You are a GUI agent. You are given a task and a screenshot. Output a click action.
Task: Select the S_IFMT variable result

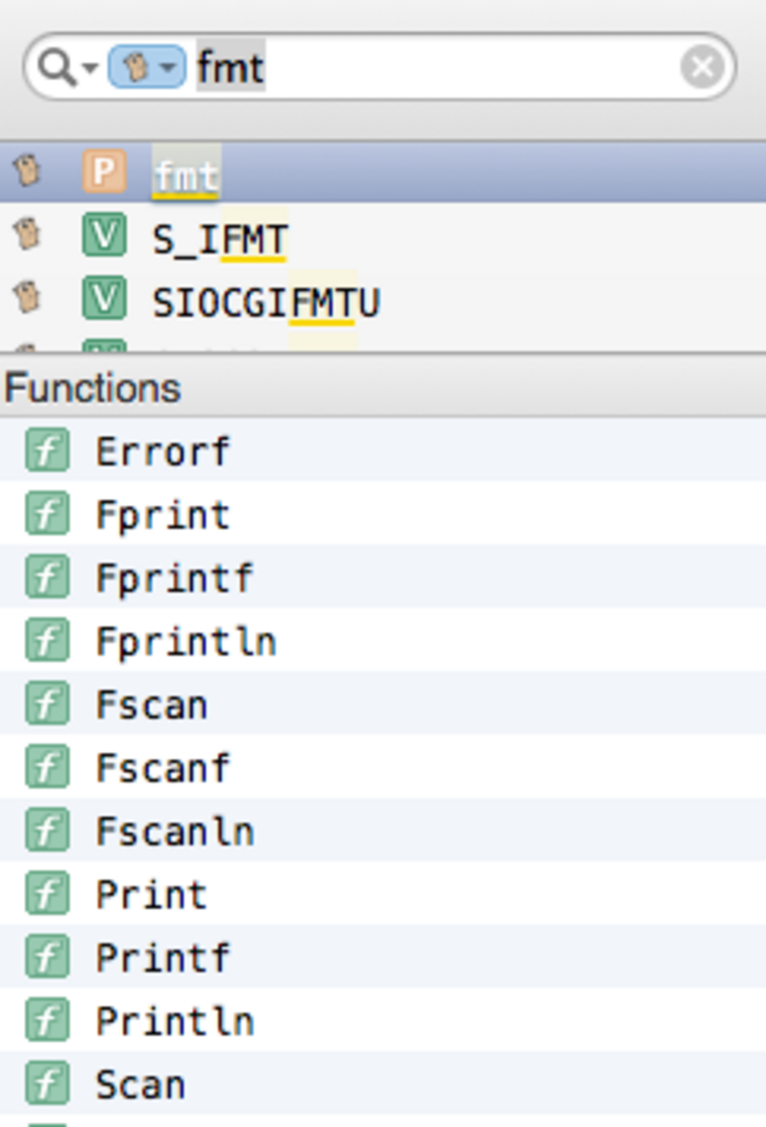pyautogui.click(x=220, y=239)
